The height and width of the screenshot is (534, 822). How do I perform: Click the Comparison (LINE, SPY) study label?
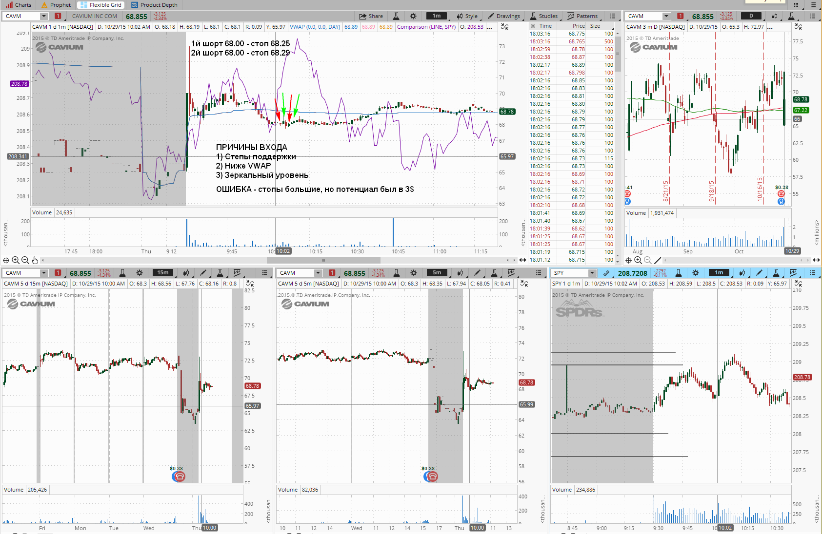tap(426, 27)
